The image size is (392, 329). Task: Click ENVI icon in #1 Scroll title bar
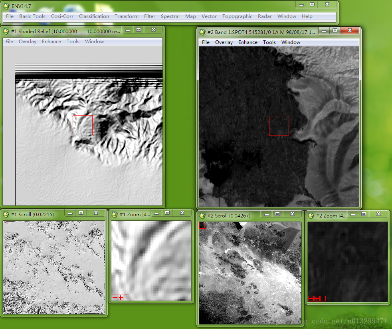pyautogui.click(x=6, y=214)
